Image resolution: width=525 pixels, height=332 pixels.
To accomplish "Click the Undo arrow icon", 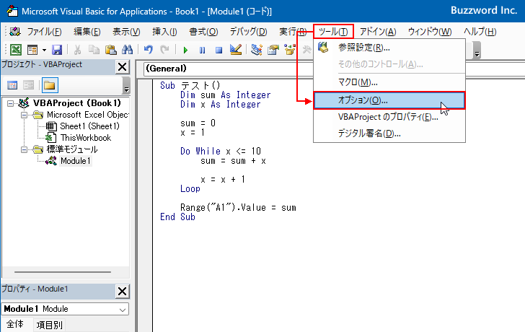I will (x=149, y=50).
